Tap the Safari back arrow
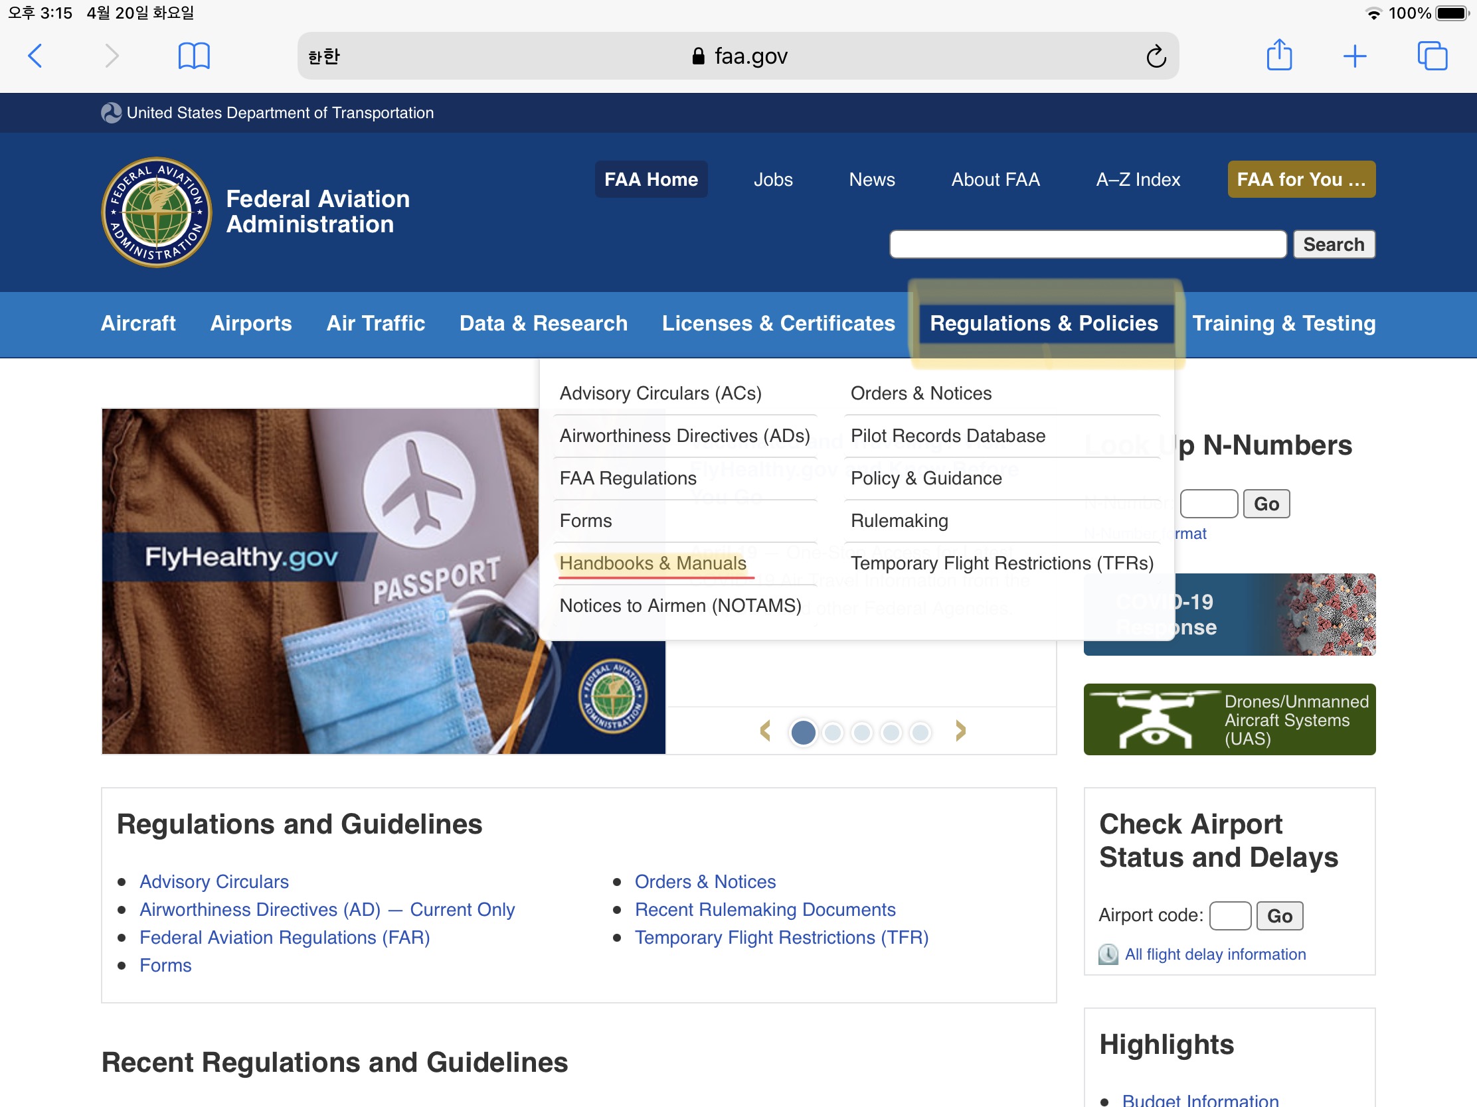This screenshot has width=1477, height=1107. [x=35, y=56]
